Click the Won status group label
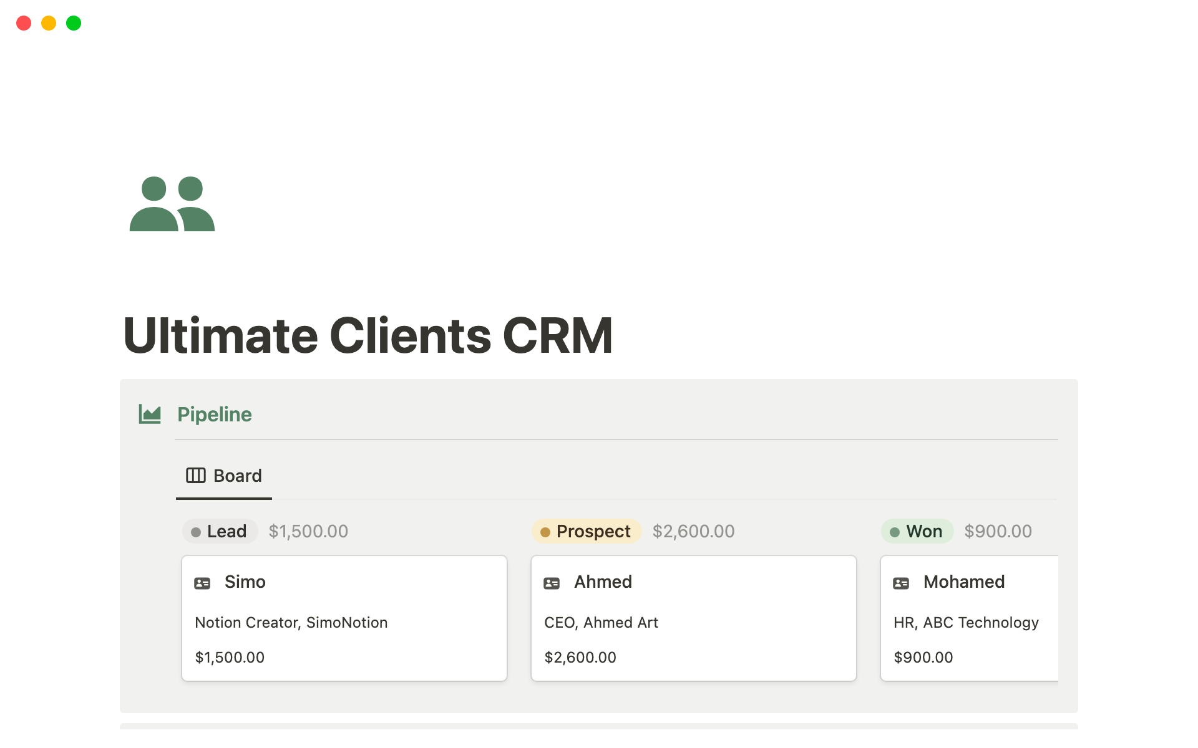Image resolution: width=1198 pixels, height=748 pixels. pos(923,531)
